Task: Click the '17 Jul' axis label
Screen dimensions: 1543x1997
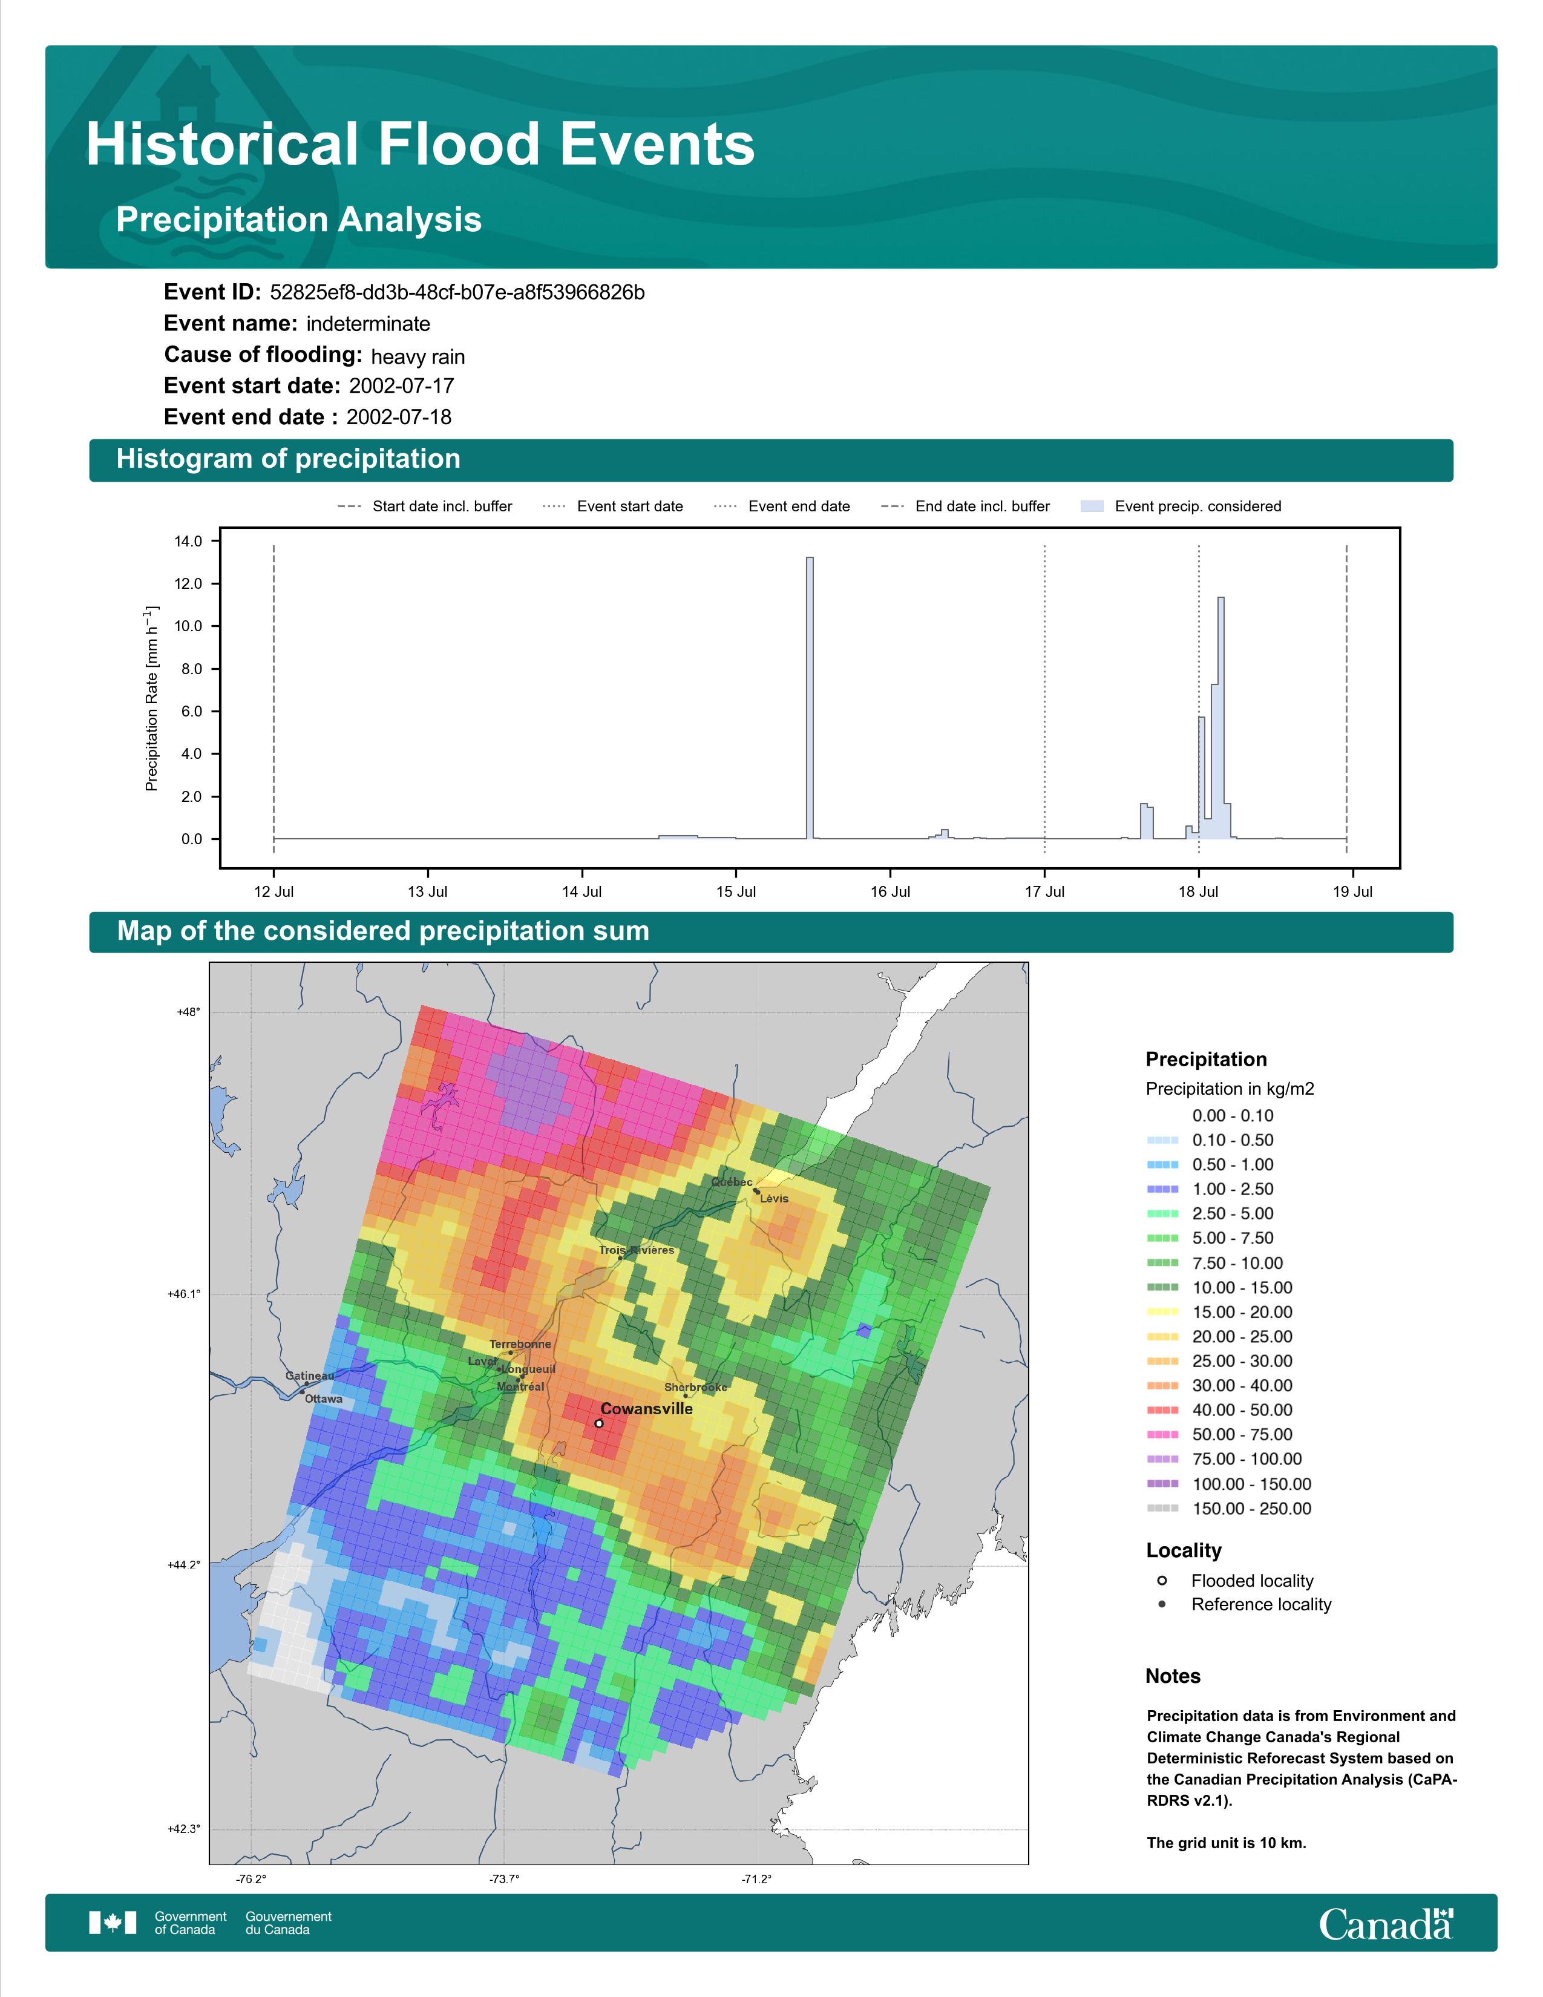Action: [1044, 891]
